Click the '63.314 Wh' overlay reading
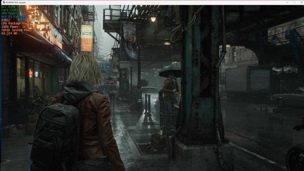Viewport: 304px width, 171px height. click(9, 33)
